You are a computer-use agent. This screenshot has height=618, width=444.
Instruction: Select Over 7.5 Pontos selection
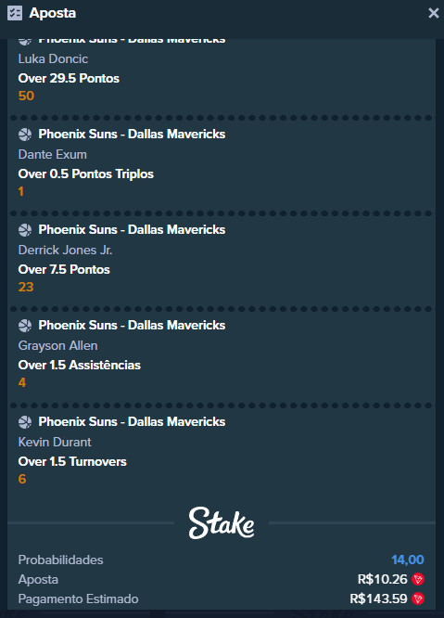(64, 270)
